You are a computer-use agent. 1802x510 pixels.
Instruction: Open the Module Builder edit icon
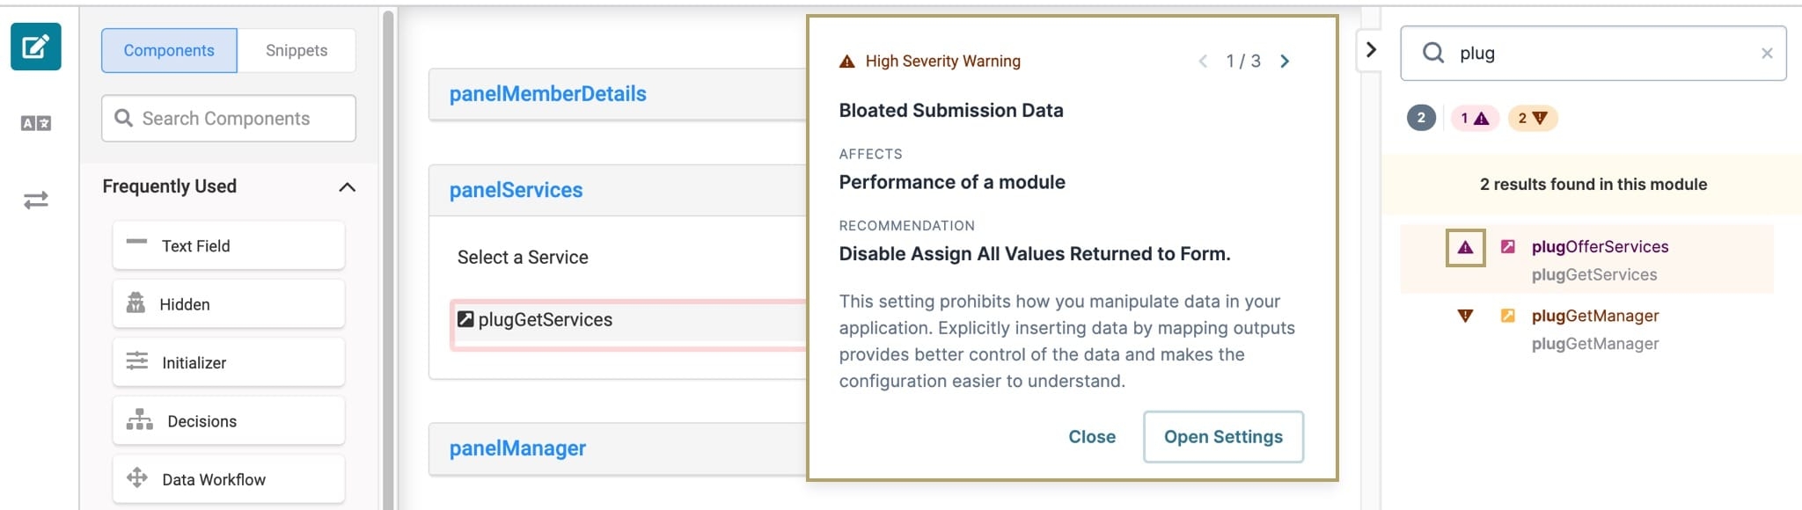(36, 47)
